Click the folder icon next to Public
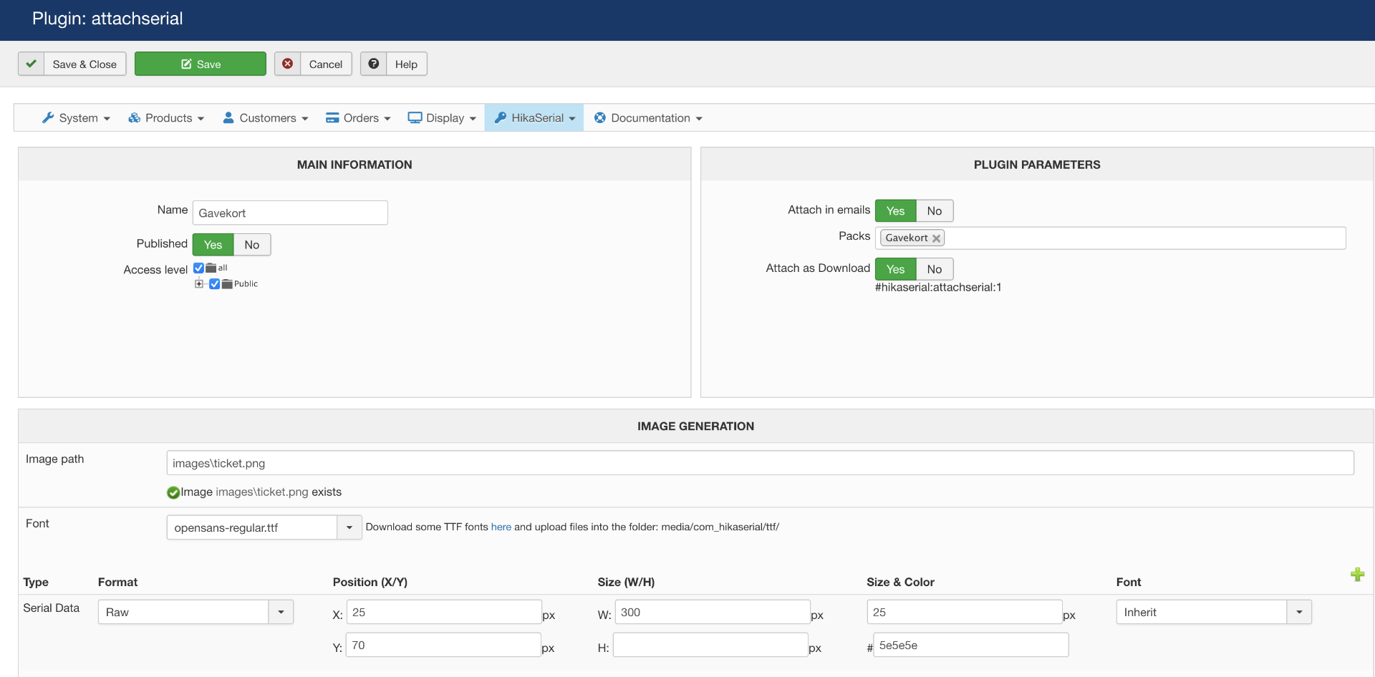Viewport: 1375px width, 677px height. click(227, 284)
